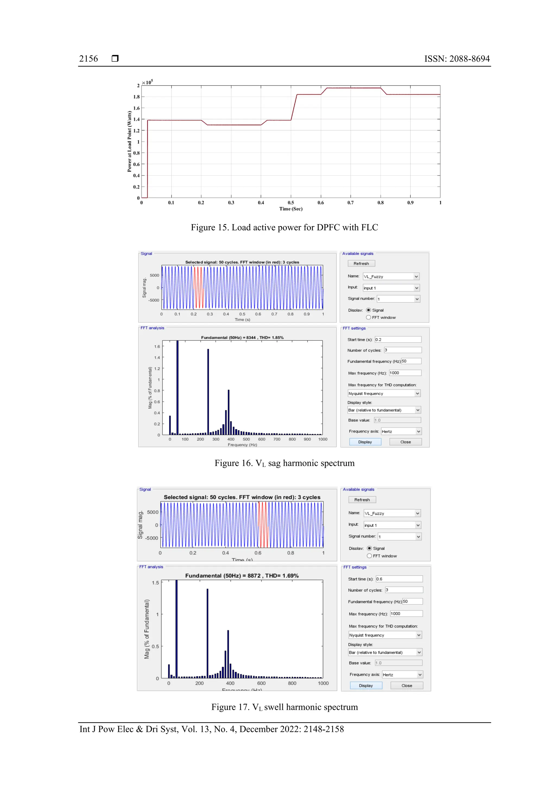
Task: Click Refresh button in Figure 16 panel
Action: (361, 263)
